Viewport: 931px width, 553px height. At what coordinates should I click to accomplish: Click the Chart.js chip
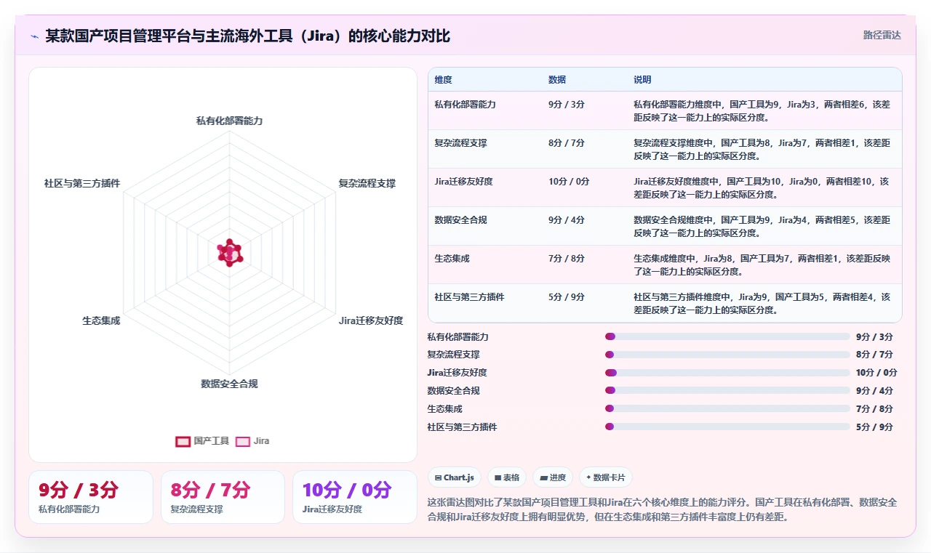click(x=454, y=477)
